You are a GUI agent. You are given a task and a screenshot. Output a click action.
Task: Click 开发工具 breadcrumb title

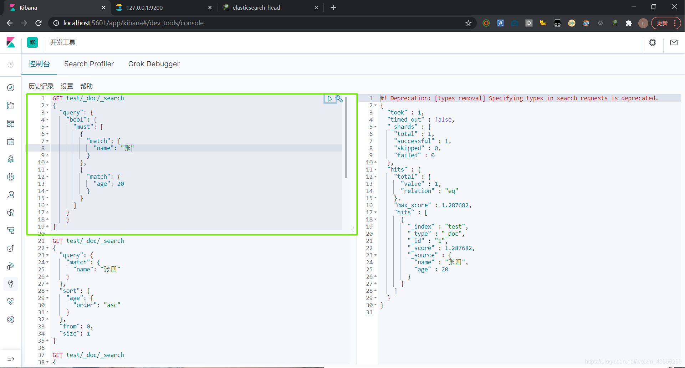(63, 42)
